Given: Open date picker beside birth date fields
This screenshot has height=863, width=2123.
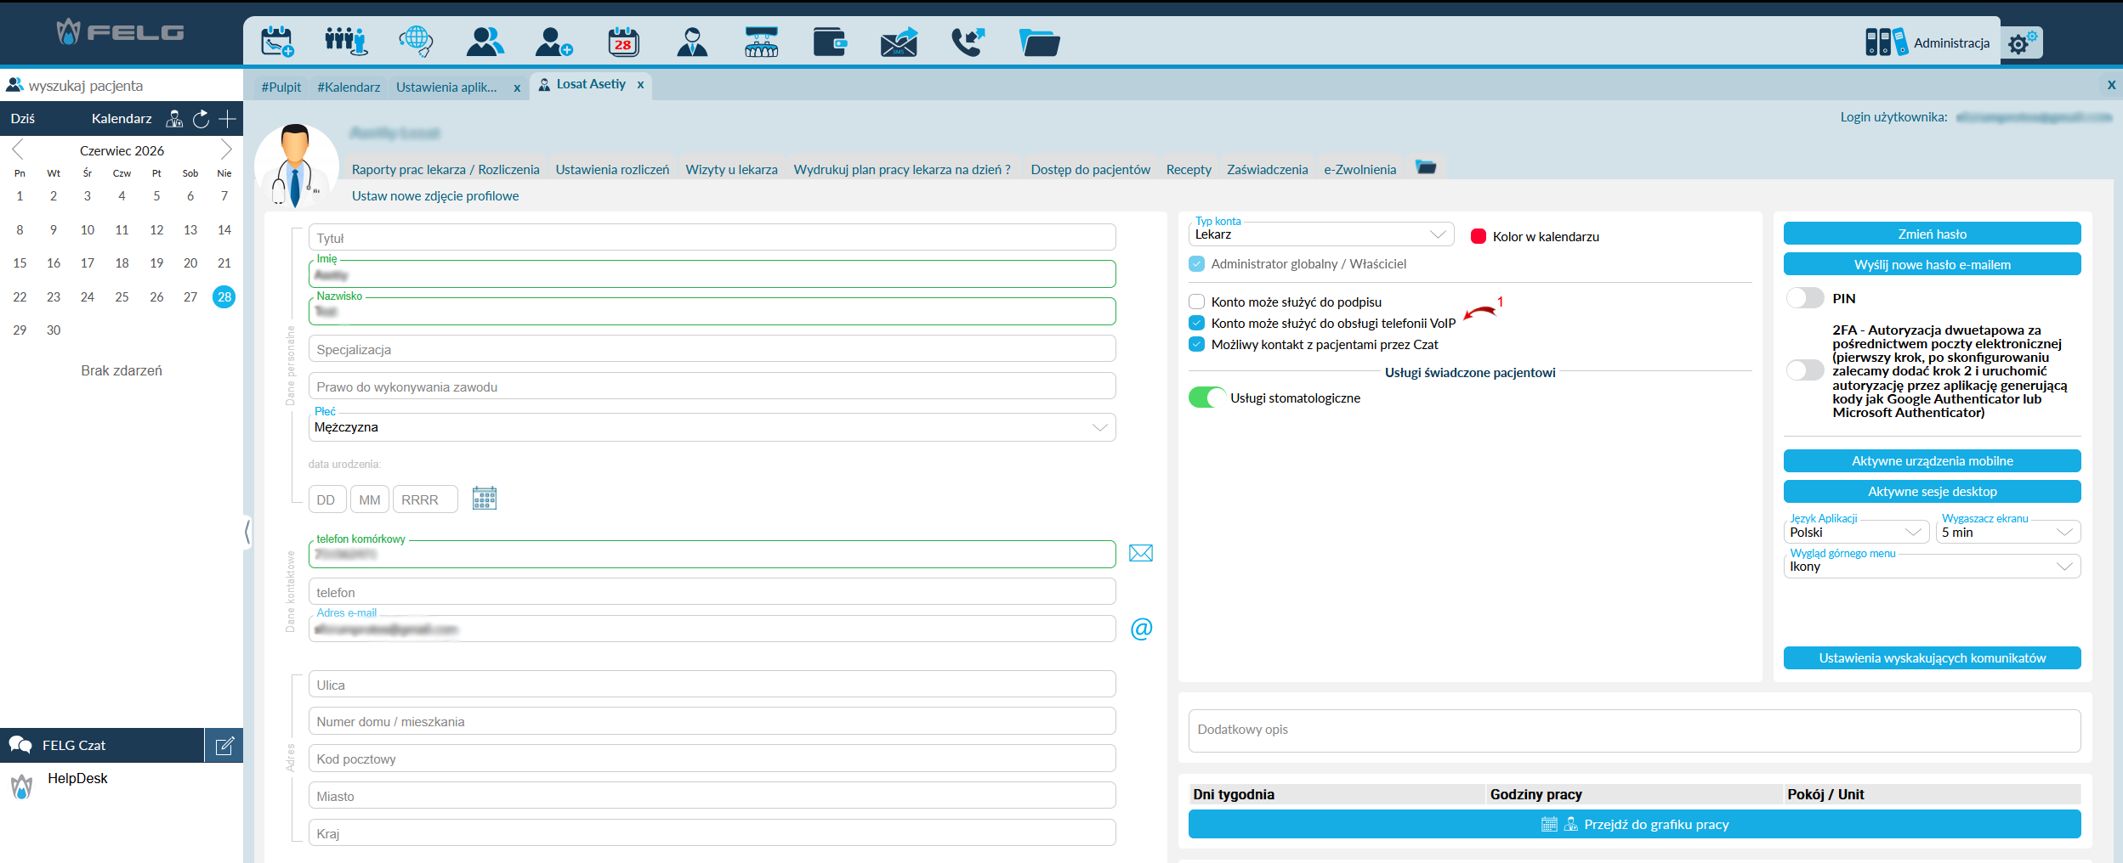Looking at the screenshot, I should point(485,499).
